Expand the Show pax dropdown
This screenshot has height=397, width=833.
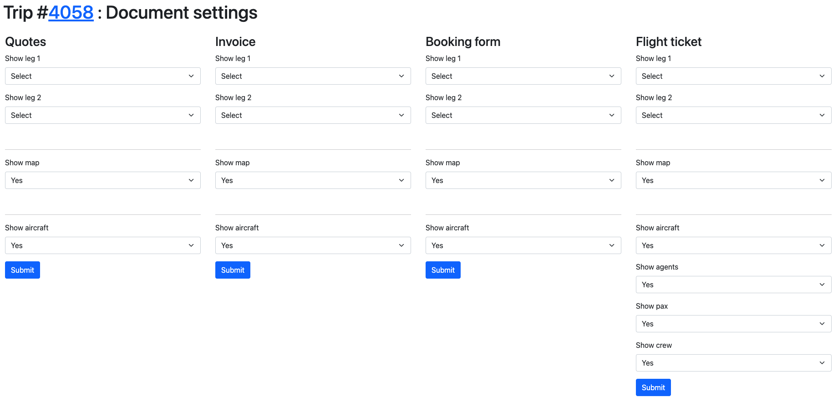(733, 324)
